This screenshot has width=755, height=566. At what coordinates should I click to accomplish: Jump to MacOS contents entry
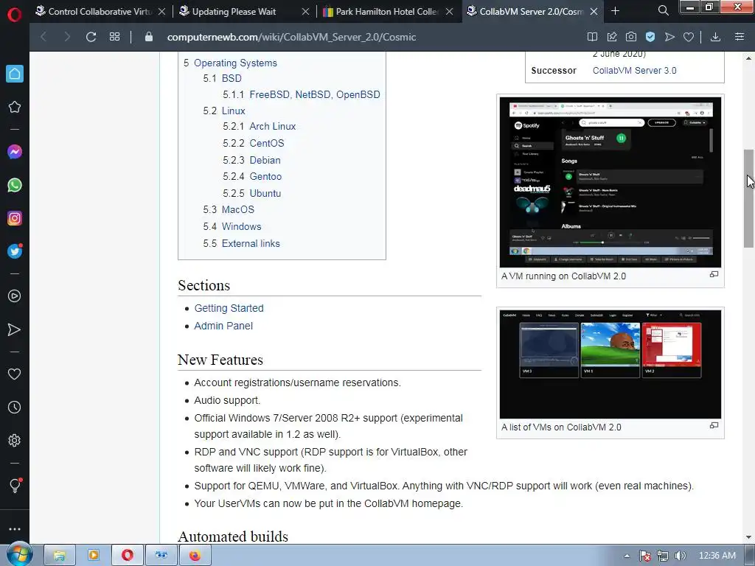pyautogui.click(x=238, y=210)
